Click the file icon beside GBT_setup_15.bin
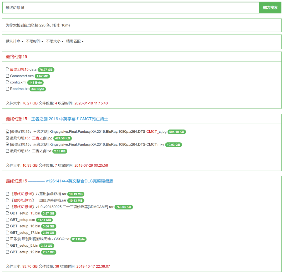The width and height of the screenshot is (284, 274). (7, 213)
